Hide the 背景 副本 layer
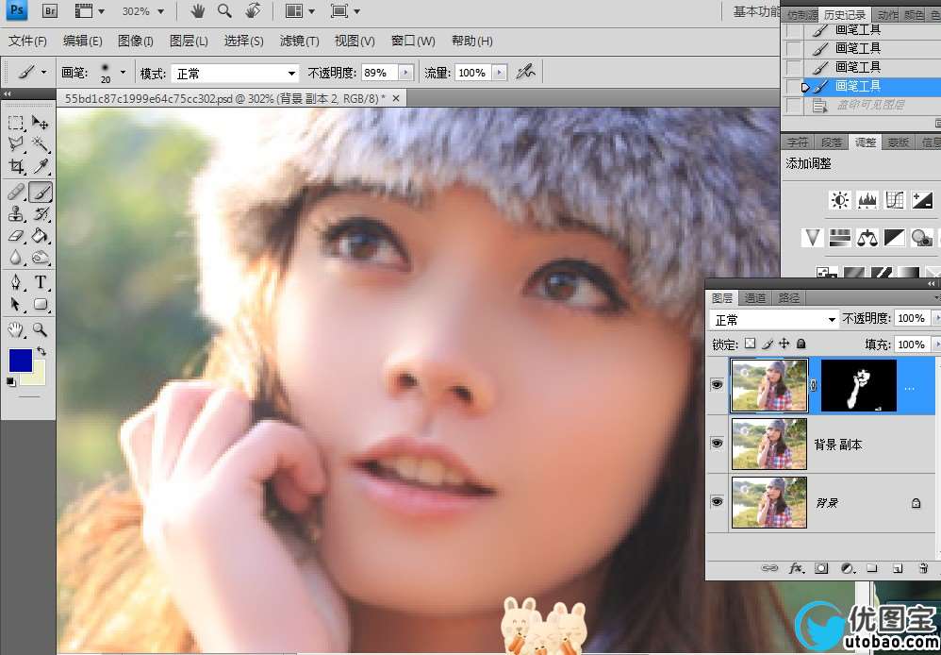The image size is (941, 655). pyautogui.click(x=717, y=443)
